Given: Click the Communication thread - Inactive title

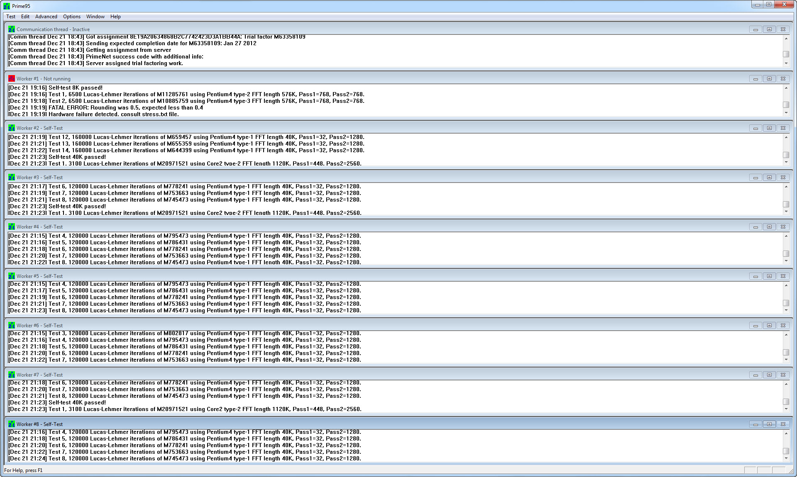Looking at the screenshot, I should pyautogui.click(x=53, y=29).
